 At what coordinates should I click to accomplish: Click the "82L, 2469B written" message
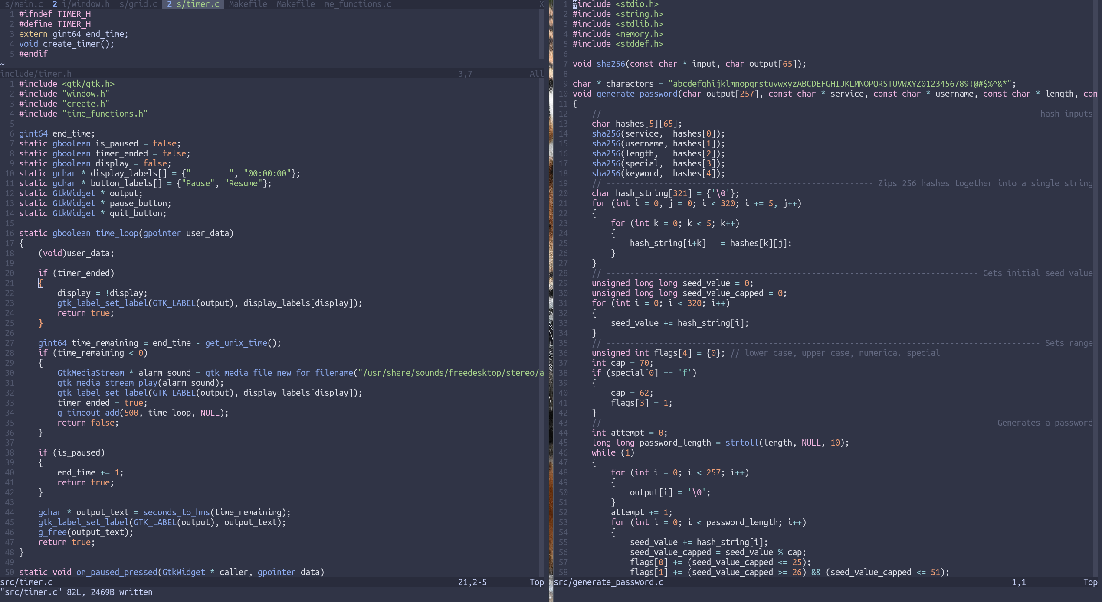(x=110, y=592)
